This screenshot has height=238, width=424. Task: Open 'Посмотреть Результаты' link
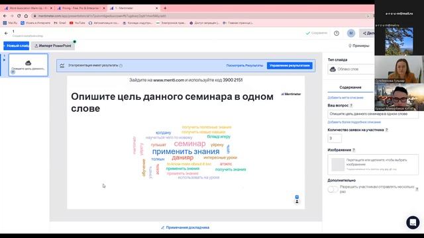coord(244,65)
